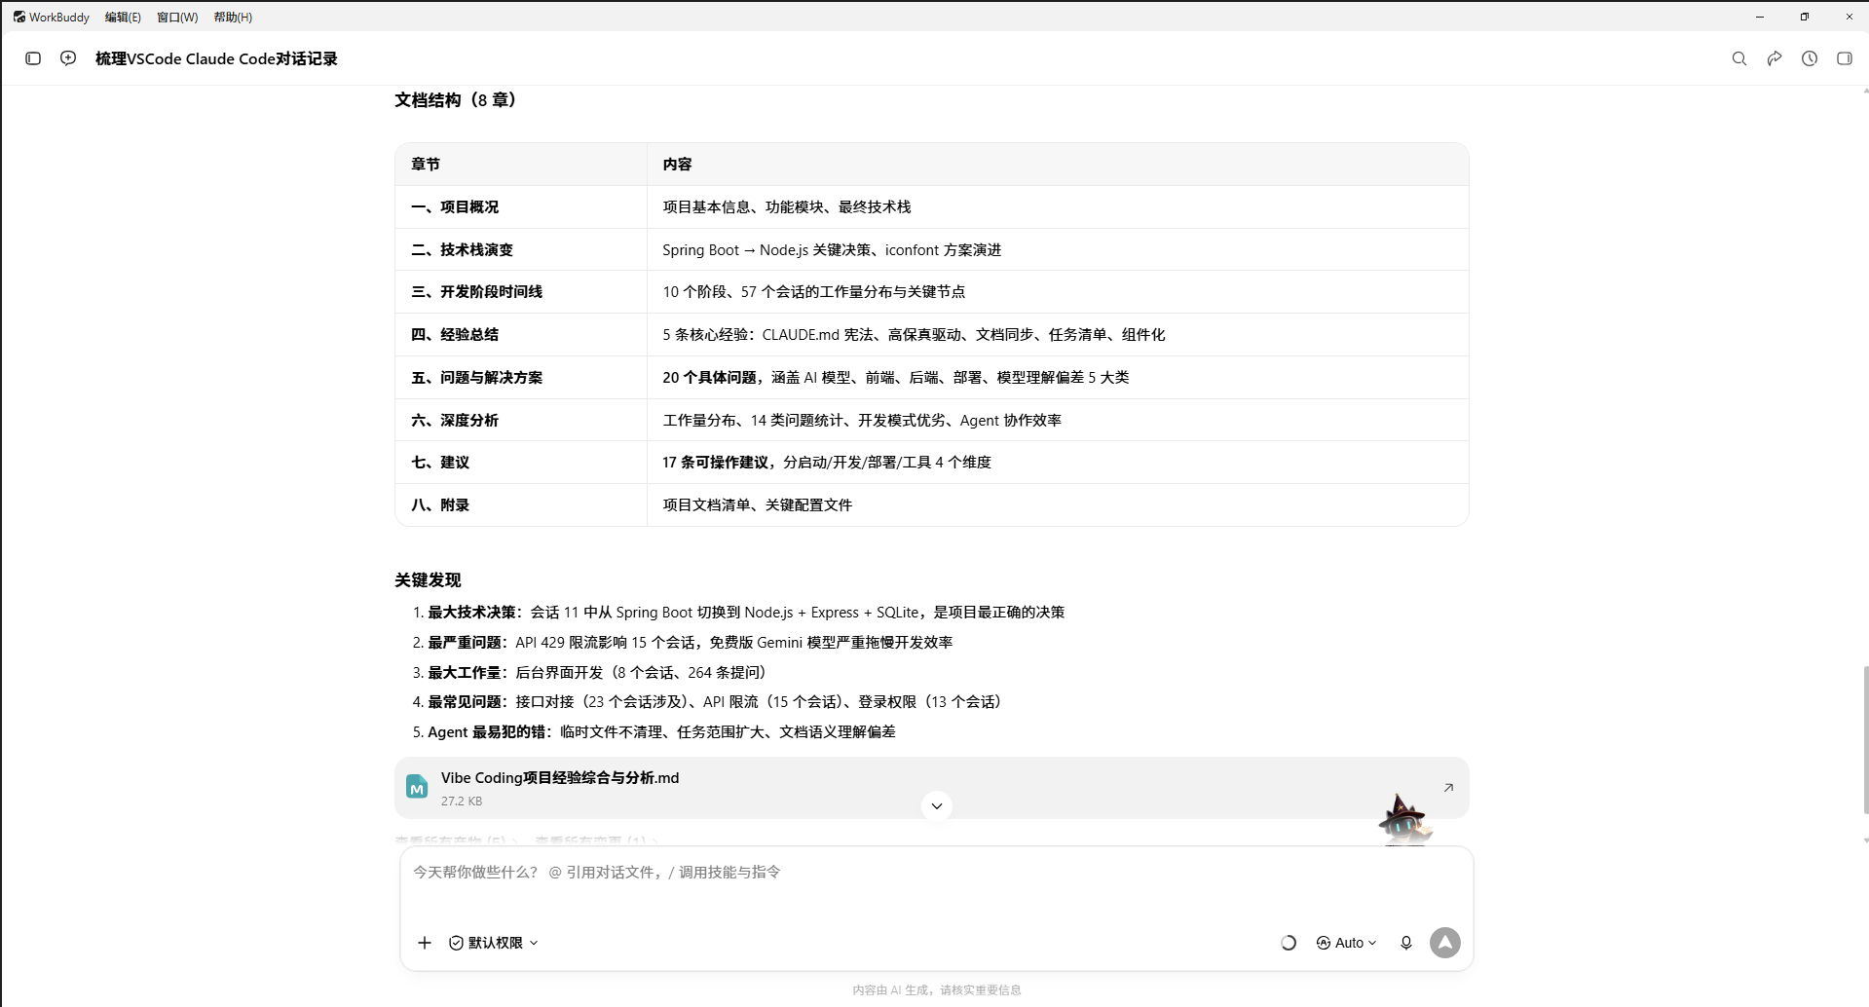1869x1007 pixels.
Task: Add an attachment with the plus button
Action: [425, 943]
